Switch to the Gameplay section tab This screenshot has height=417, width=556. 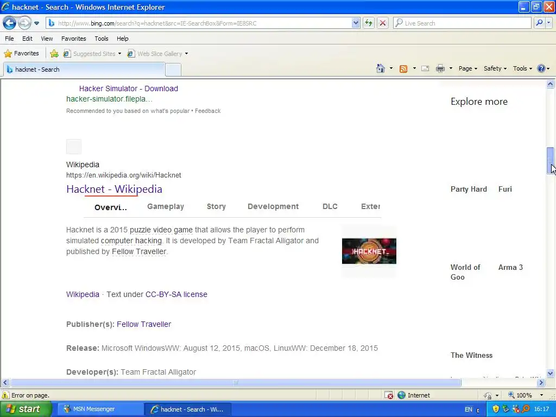pyautogui.click(x=166, y=206)
